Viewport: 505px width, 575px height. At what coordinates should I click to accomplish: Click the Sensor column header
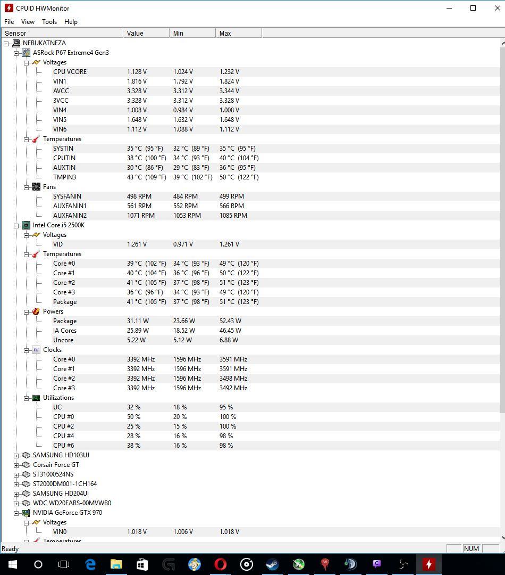pyautogui.click(x=62, y=34)
